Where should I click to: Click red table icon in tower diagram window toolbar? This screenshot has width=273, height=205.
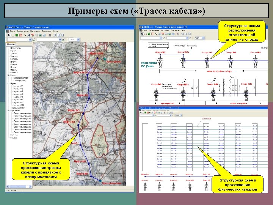click(x=152, y=34)
